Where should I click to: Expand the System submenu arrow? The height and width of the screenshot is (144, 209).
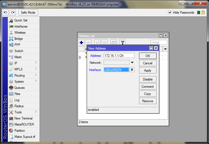pos(36,81)
